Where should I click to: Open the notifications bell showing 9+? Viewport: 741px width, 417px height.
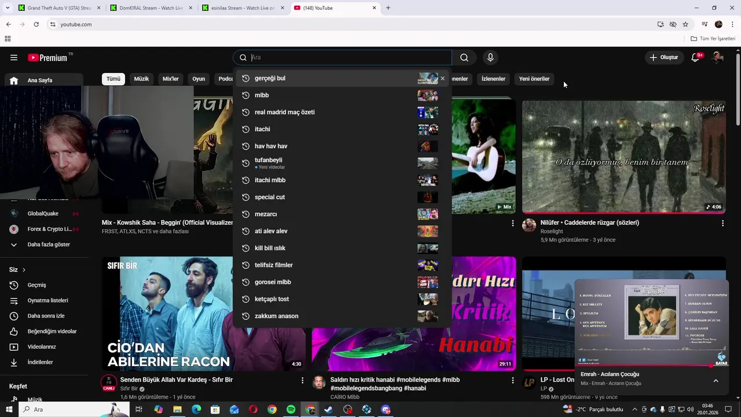[x=695, y=57]
